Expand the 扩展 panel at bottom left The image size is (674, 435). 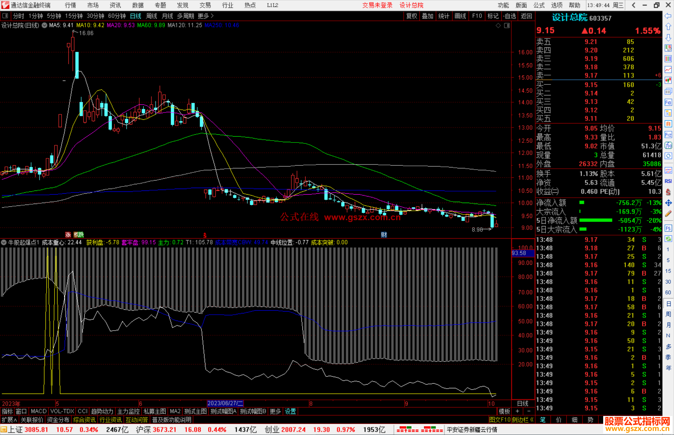[9, 420]
